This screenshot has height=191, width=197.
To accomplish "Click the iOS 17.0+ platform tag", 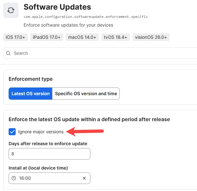I will point(15,37).
